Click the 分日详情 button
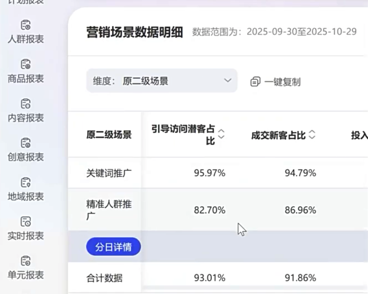Screen dimensions: 368x294 coord(113,247)
